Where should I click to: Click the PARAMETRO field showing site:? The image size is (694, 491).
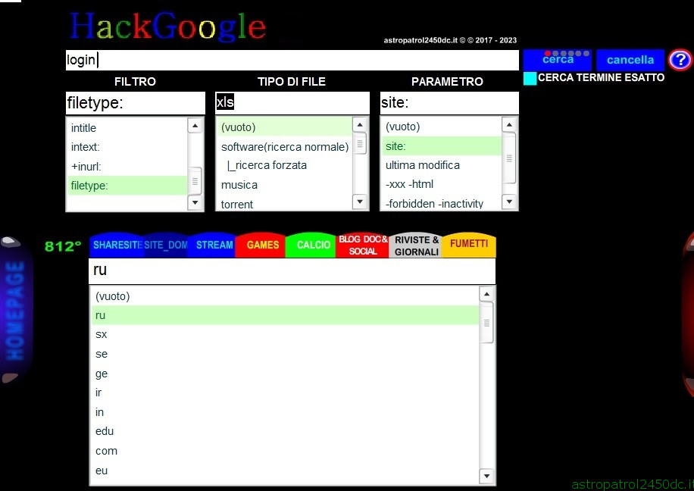[449, 103]
